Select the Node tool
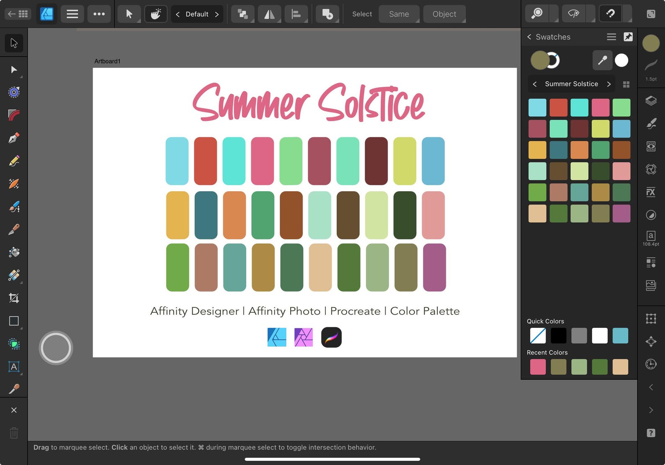Viewport: 665px width, 465px height. pyautogui.click(x=14, y=70)
